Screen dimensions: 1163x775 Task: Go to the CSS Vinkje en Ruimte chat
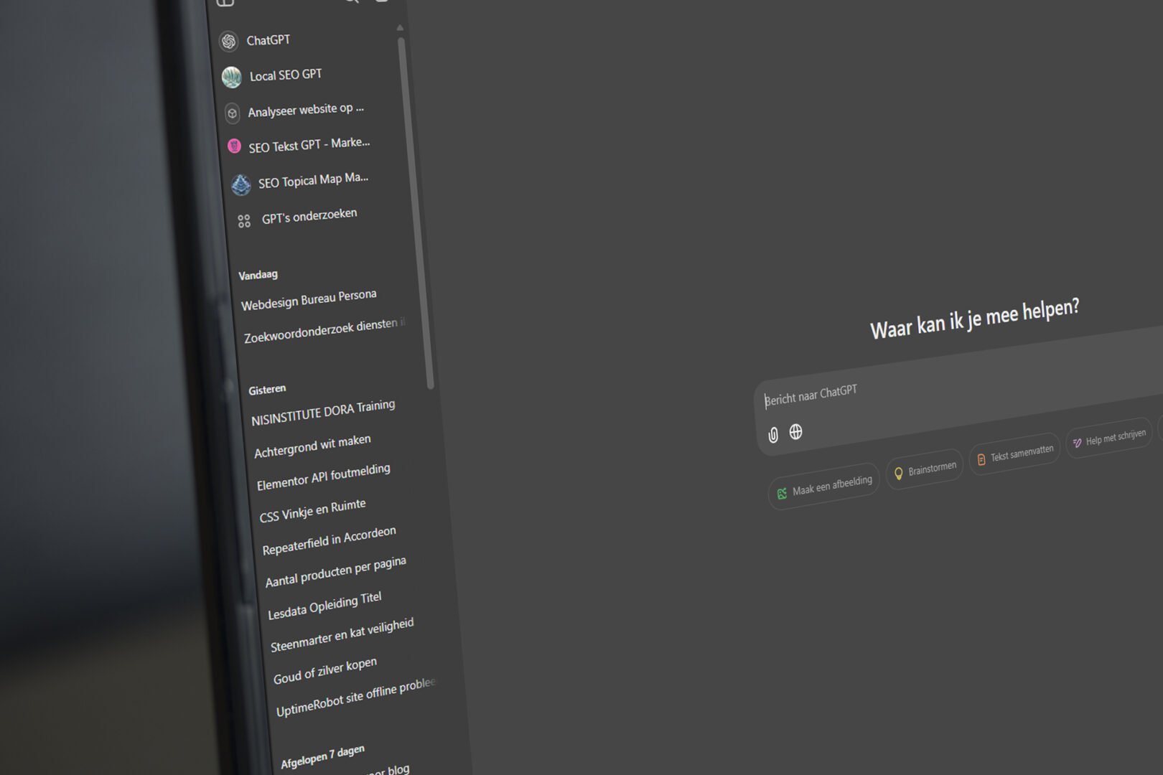pyautogui.click(x=313, y=511)
